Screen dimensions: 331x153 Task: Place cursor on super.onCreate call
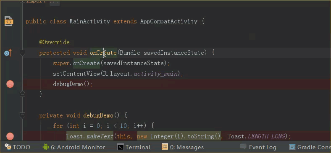[x=87, y=63]
